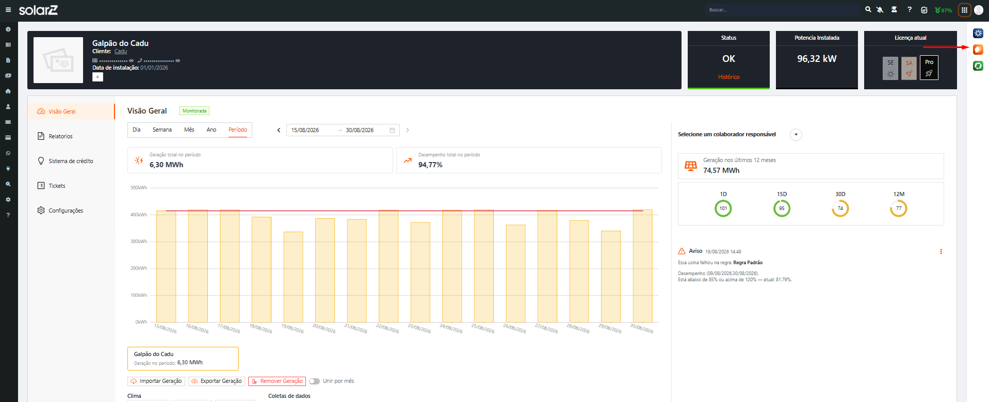Go to the previous date period arrow
989x402 pixels.
279,130
